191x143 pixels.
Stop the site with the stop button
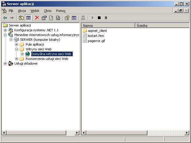[x=99, y=18]
